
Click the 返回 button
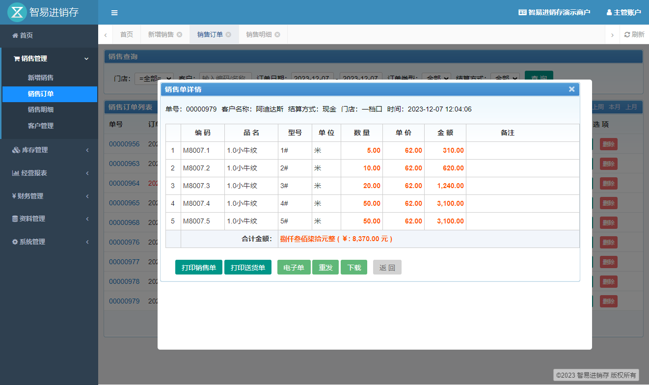(x=387, y=267)
